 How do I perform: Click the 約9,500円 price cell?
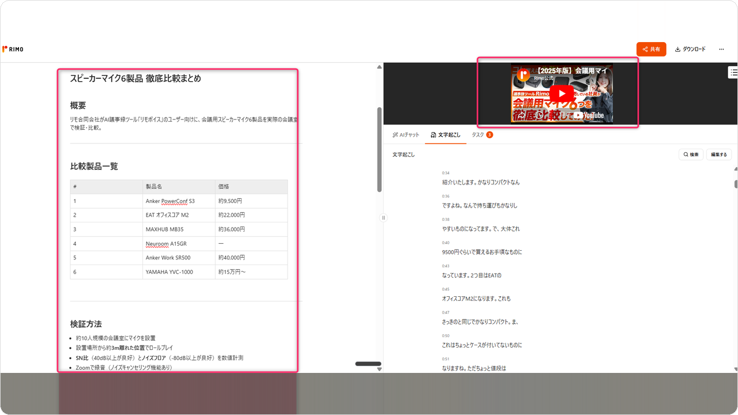(251, 201)
